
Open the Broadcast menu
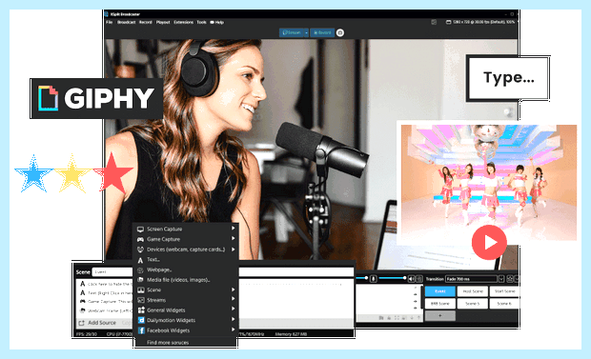point(126,22)
